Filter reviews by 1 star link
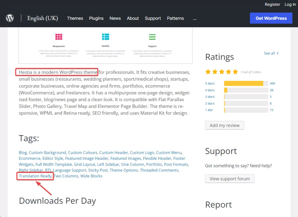 point(209,110)
